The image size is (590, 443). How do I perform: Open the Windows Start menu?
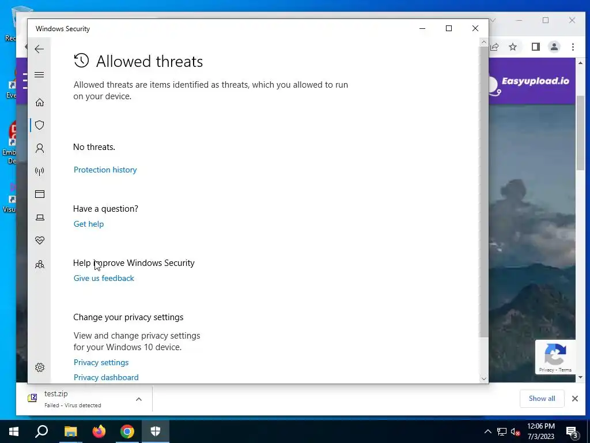click(x=14, y=431)
